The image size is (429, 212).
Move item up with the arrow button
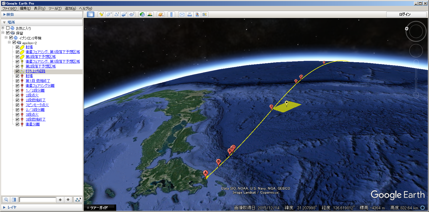[60, 200]
